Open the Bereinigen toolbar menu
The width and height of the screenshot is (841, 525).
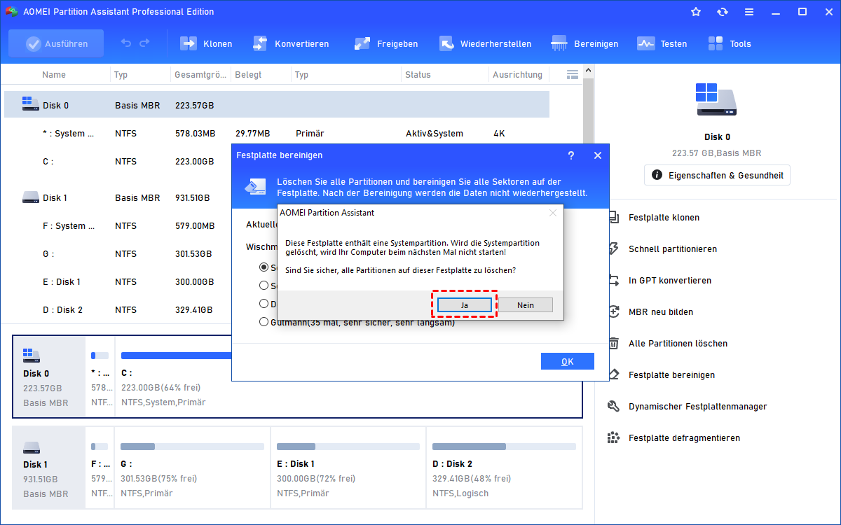pos(584,43)
